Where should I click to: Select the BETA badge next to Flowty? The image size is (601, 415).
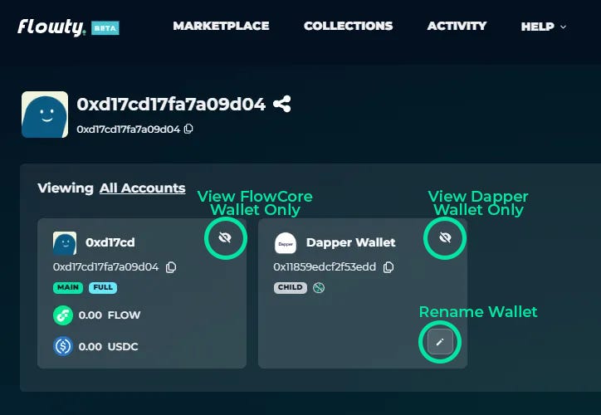point(105,28)
